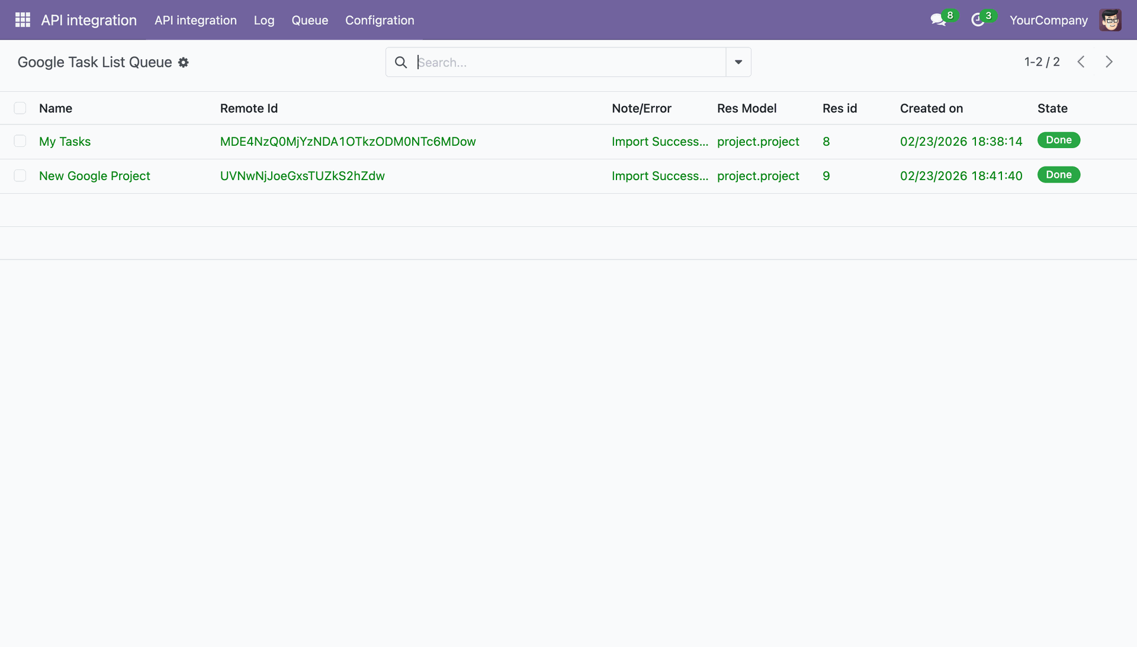This screenshot has height=647, width=1137.
Task: Check the New Google Project row checkbox
Action: (x=20, y=175)
